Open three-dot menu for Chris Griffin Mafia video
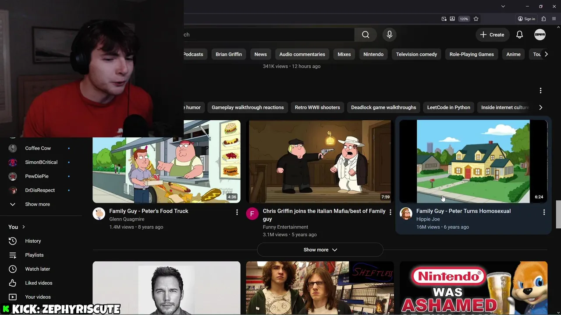The height and width of the screenshot is (315, 561). click(390, 212)
